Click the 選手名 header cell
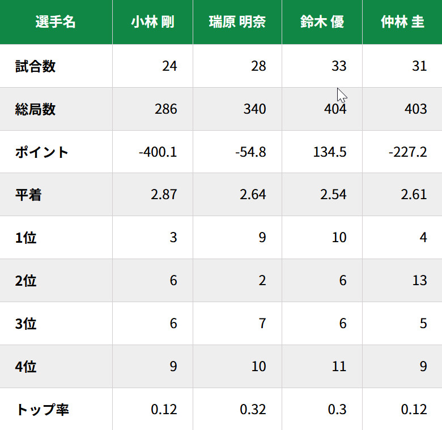The image size is (442, 430). point(56,22)
